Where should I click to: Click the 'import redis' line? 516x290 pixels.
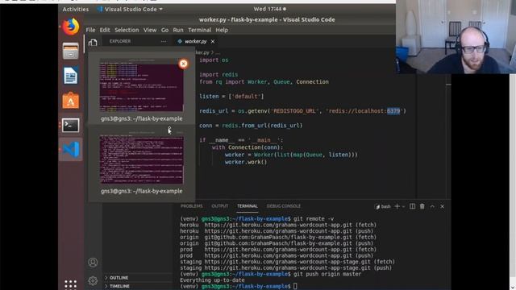[x=218, y=75]
